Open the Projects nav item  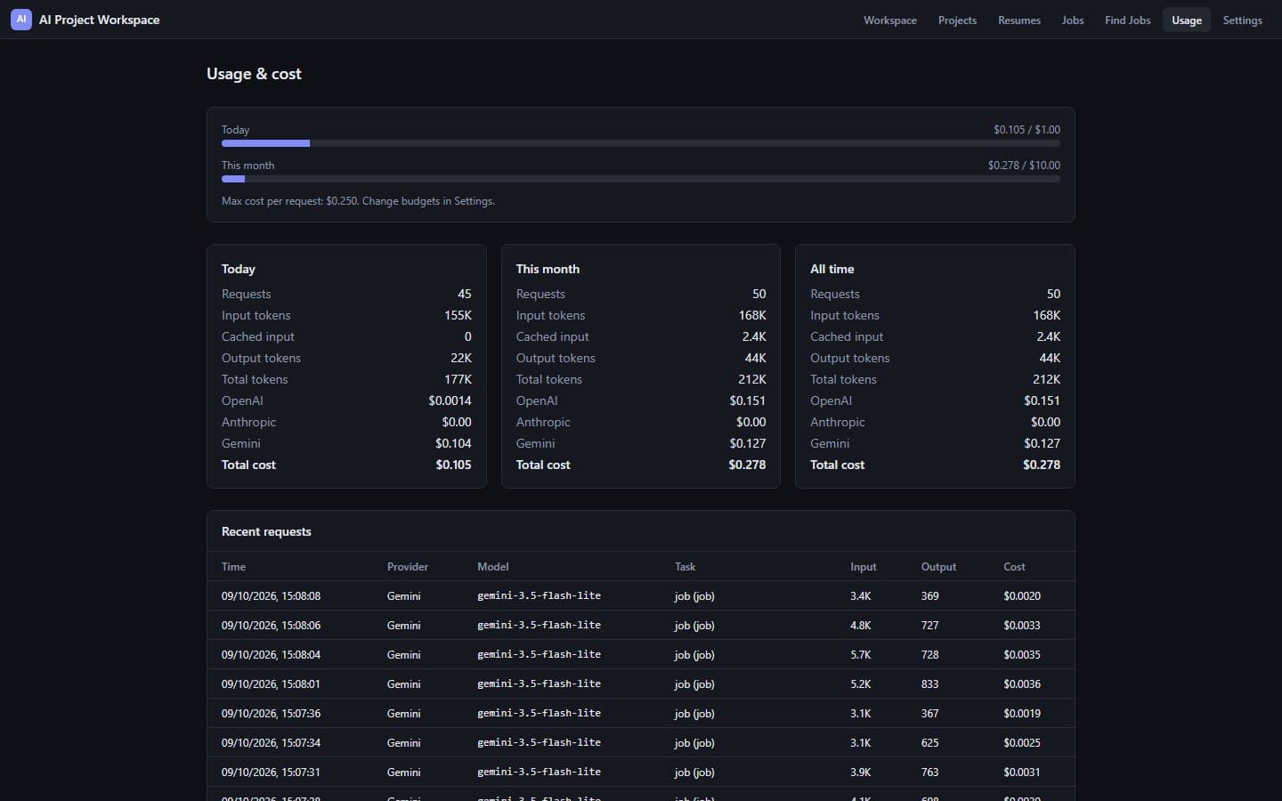coord(957,20)
